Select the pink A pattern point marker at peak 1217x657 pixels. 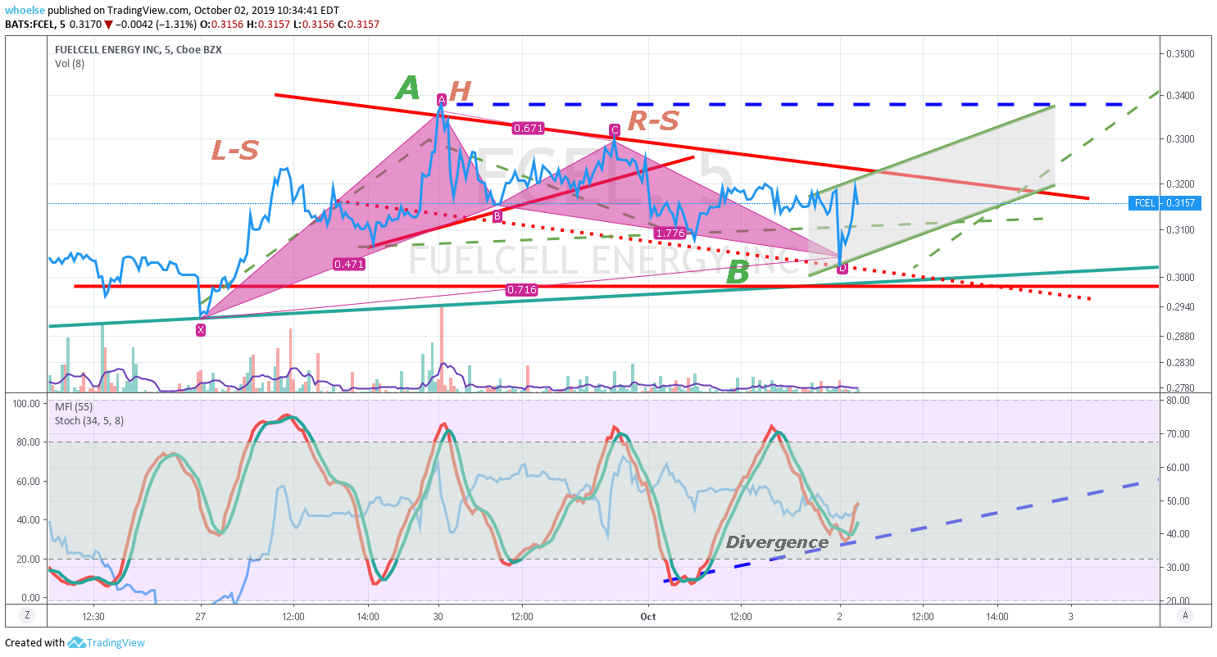click(x=441, y=99)
